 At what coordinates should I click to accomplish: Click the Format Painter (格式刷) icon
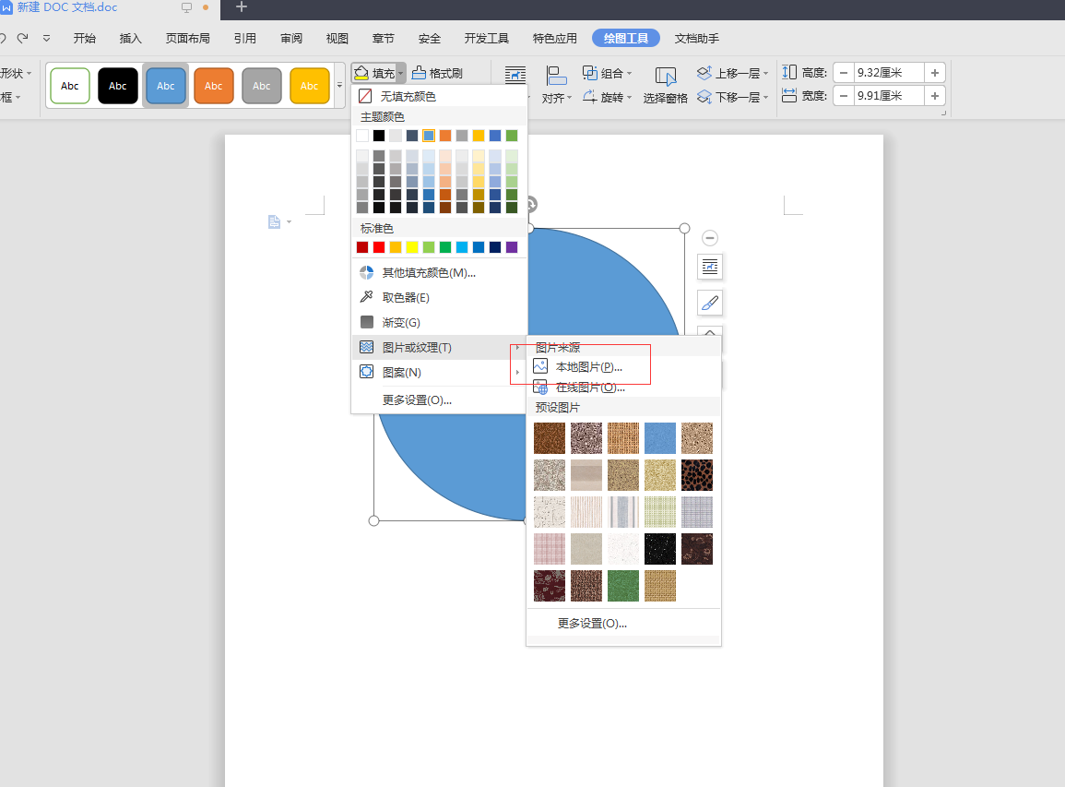(x=419, y=73)
